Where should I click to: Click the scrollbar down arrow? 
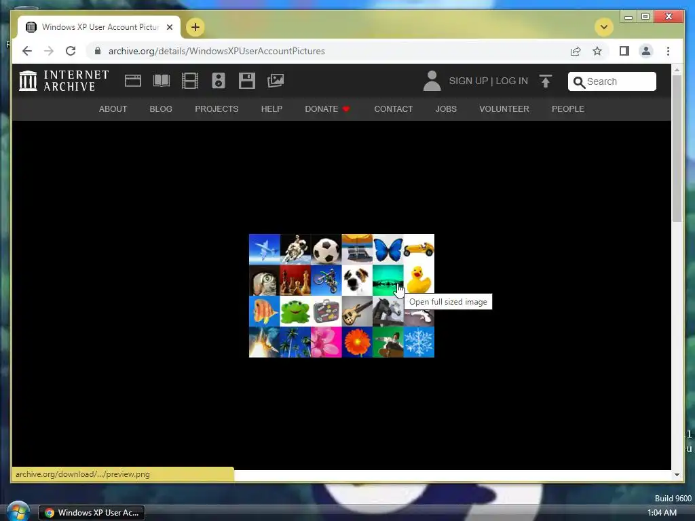click(x=677, y=474)
